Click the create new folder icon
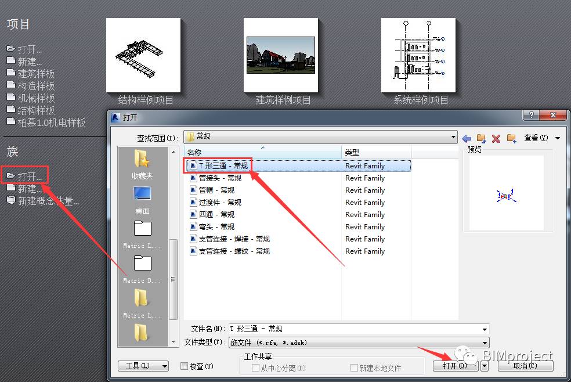The width and height of the screenshot is (571, 382). 512,138
